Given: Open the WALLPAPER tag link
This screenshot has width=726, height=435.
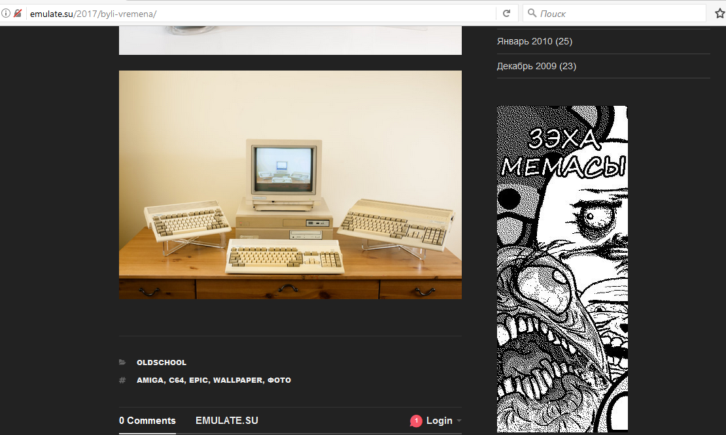Looking at the screenshot, I should click(x=237, y=380).
